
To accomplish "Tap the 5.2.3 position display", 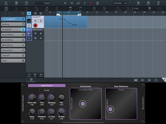I will click(x=43, y=3).
